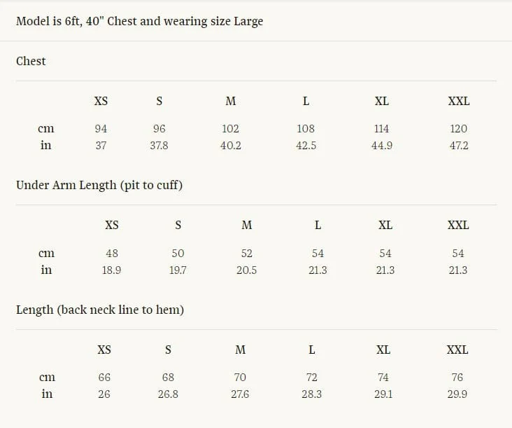Viewport: 512px width, 428px height.
Task: Select the 28.3 inch length value for L
Action: (311, 394)
